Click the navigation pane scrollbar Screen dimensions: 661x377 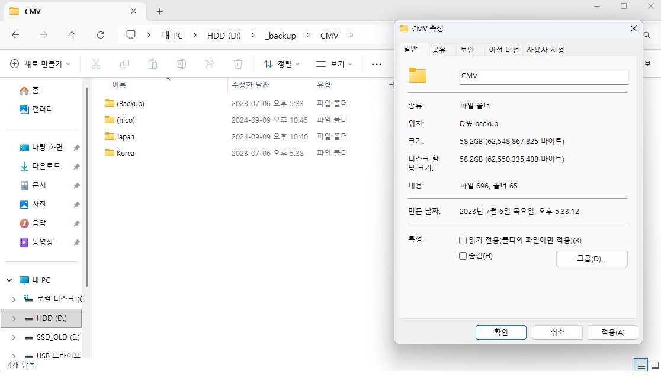[x=87, y=187]
